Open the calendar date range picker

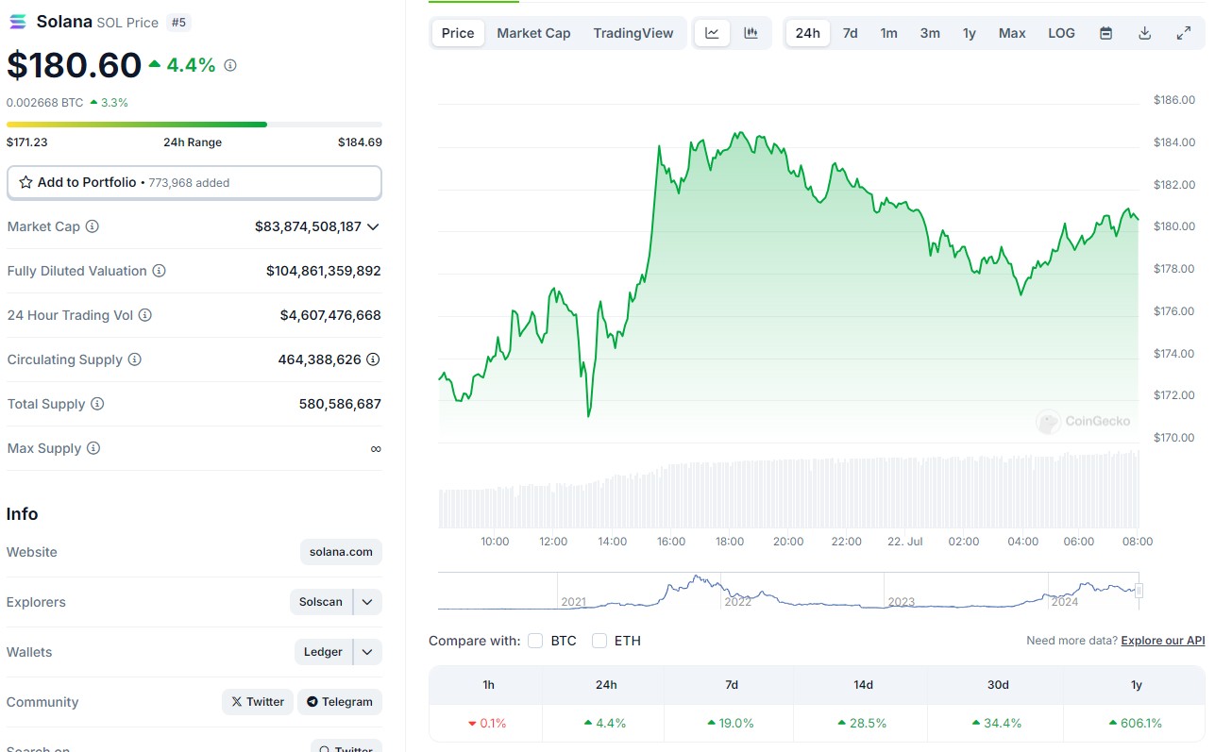click(x=1105, y=33)
